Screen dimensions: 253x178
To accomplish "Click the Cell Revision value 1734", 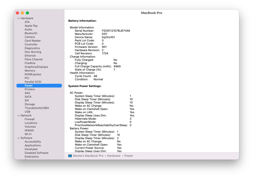I will [x=105, y=53].
